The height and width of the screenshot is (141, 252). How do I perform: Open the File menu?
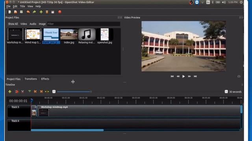pyautogui.click(x=8, y=6)
